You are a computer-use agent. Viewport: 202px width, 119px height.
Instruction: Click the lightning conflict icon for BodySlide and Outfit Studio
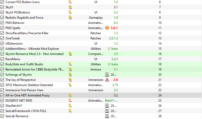(70, 64)
